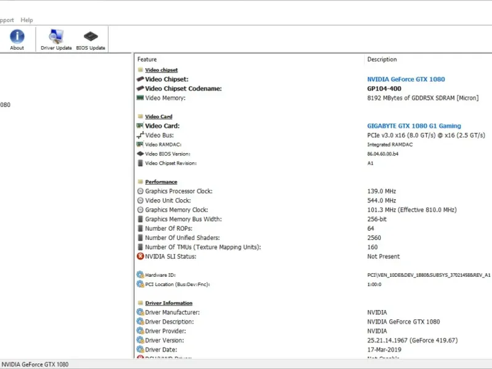
Task: Select the 2560 unified shaders value
Action: coord(374,238)
